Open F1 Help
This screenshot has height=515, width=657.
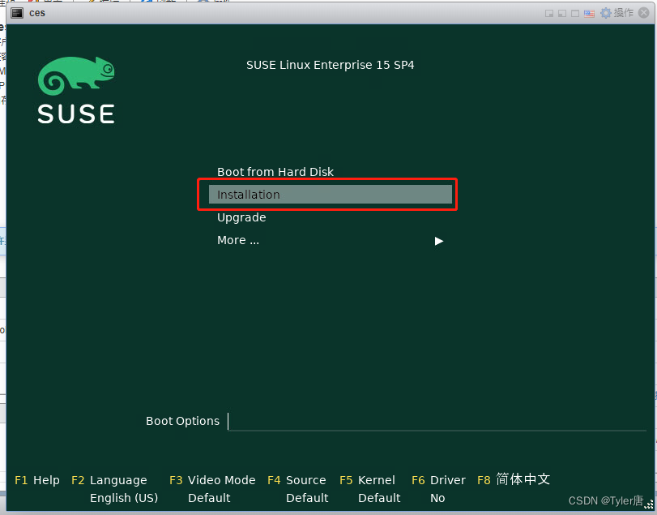(36, 480)
